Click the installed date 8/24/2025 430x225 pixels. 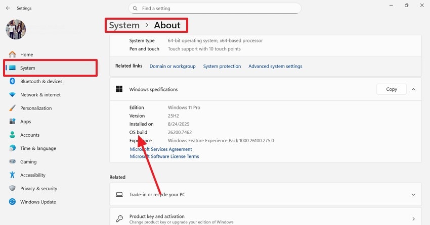(x=179, y=124)
